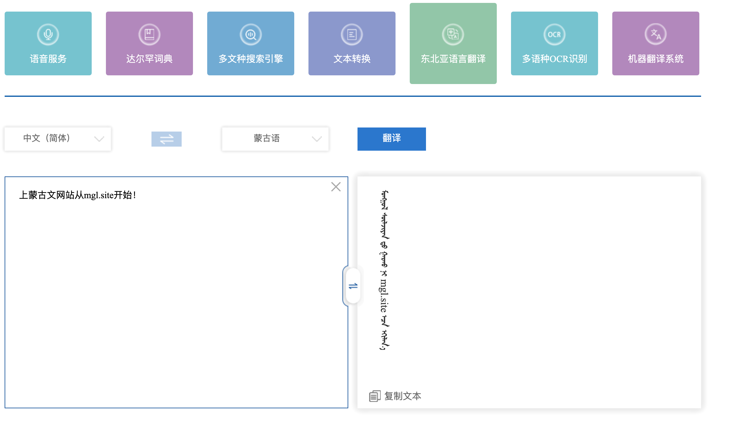
Task: Click the Mongolian translated output text
Action: click(x=384, y=270)
